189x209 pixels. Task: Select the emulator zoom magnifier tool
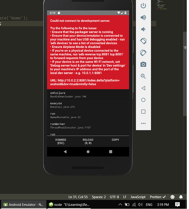click(x=143, y=76)
